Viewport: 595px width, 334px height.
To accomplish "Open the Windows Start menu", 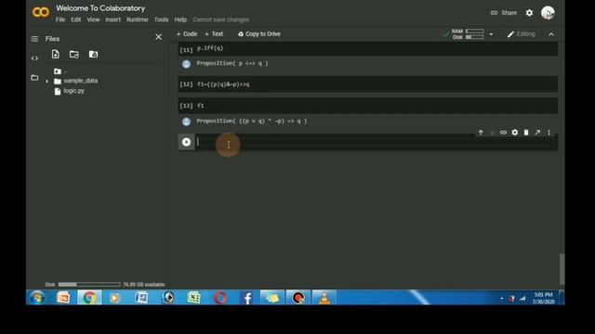I will coord(37,298).
